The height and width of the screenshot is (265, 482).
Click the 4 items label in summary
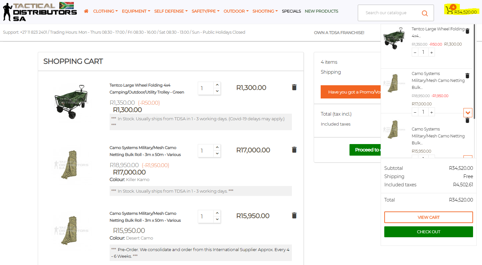(x=329, y=62)
